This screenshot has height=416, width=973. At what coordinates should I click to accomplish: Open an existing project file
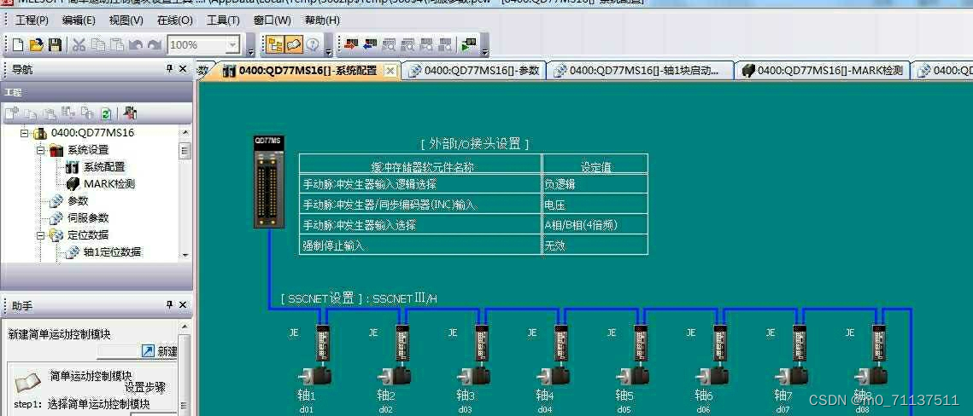coord(37,44)
